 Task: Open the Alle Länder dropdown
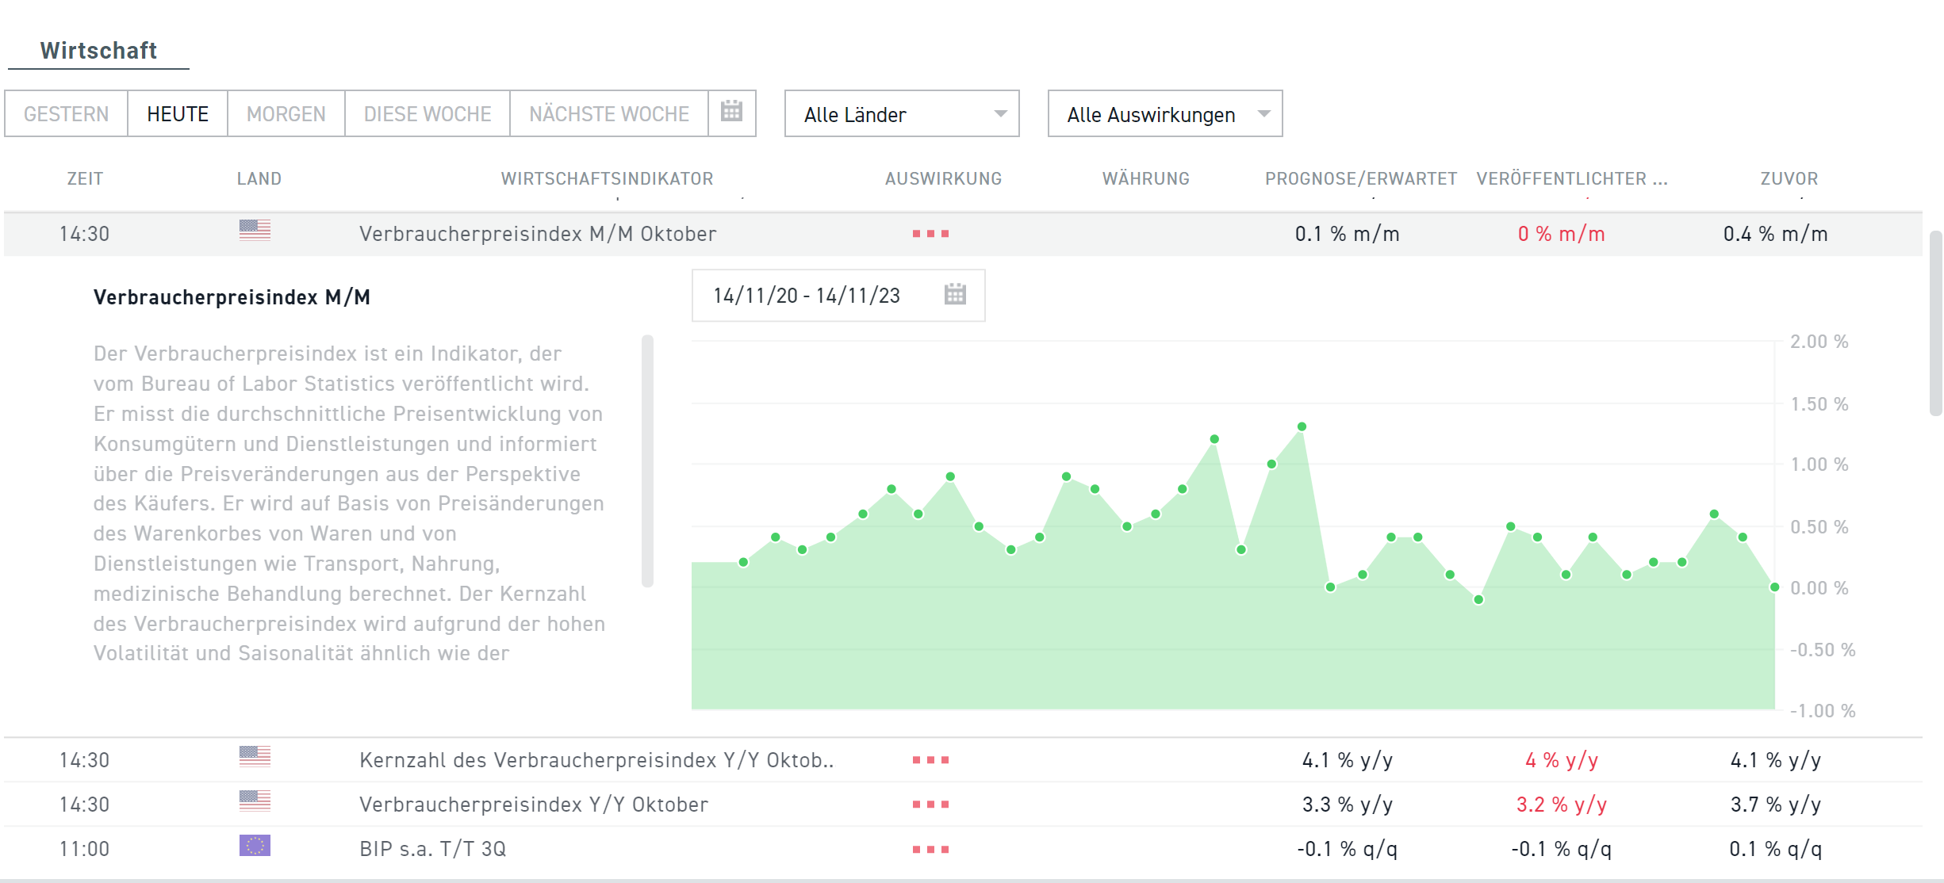point(902,114)
